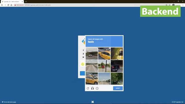
Task: Select the yellow taxi top-middle image tile
Action: point(104,53)
